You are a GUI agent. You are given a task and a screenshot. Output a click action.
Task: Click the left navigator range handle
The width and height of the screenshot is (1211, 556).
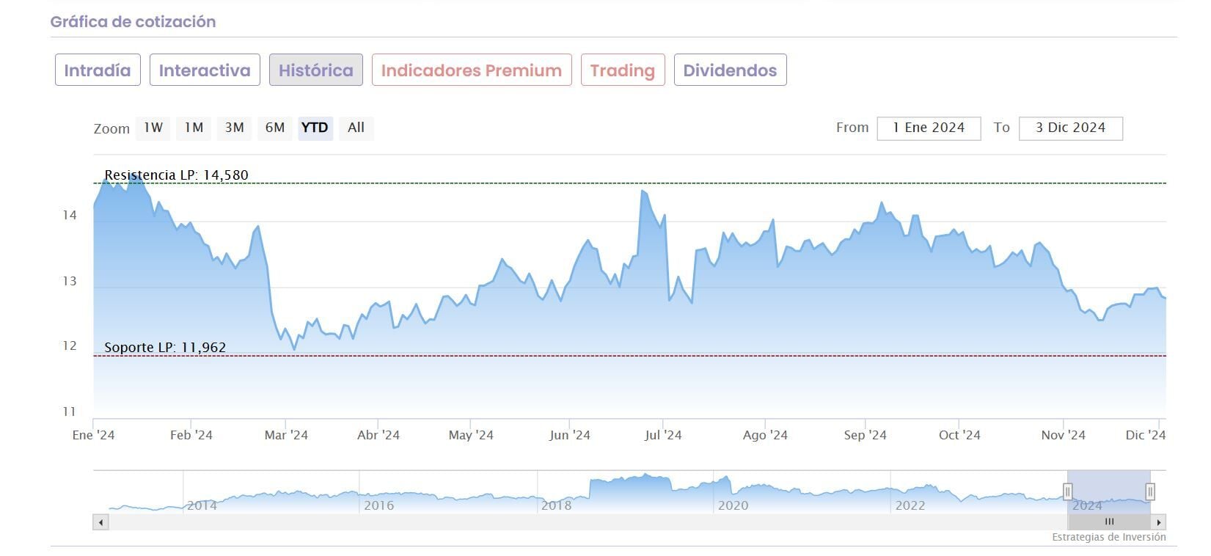pyautogui.click(x=1068, y=491)
